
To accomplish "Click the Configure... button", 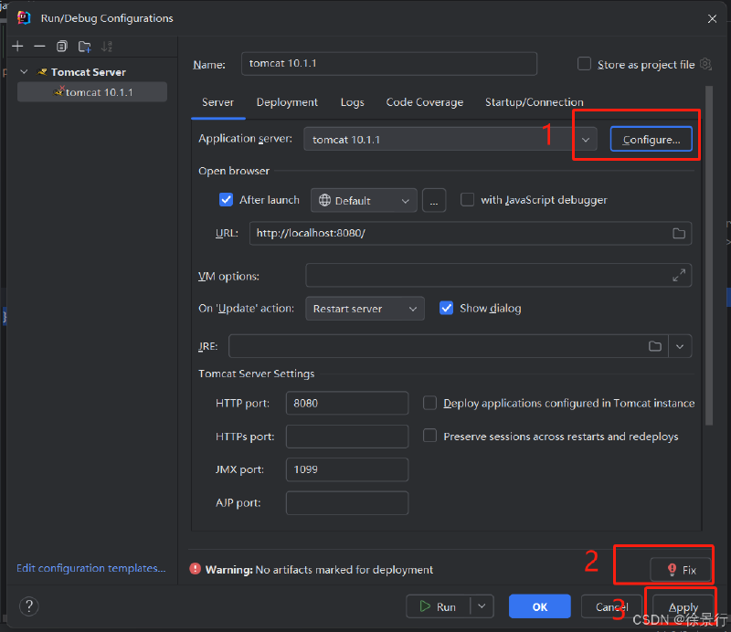I will pos(652,140).
